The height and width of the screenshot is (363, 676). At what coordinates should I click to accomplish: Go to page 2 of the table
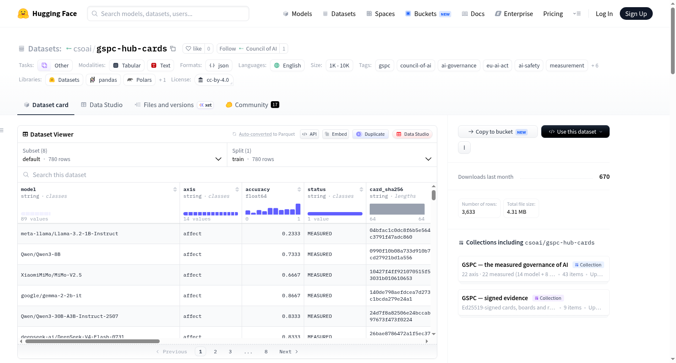pos(215,352)
